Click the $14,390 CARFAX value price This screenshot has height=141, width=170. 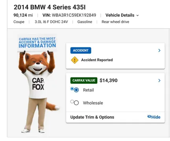109,80
